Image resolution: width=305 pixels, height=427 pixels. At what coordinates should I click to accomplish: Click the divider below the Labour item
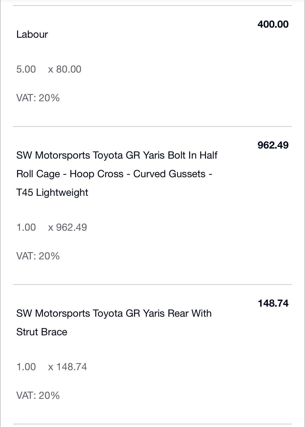click(152, 126)
